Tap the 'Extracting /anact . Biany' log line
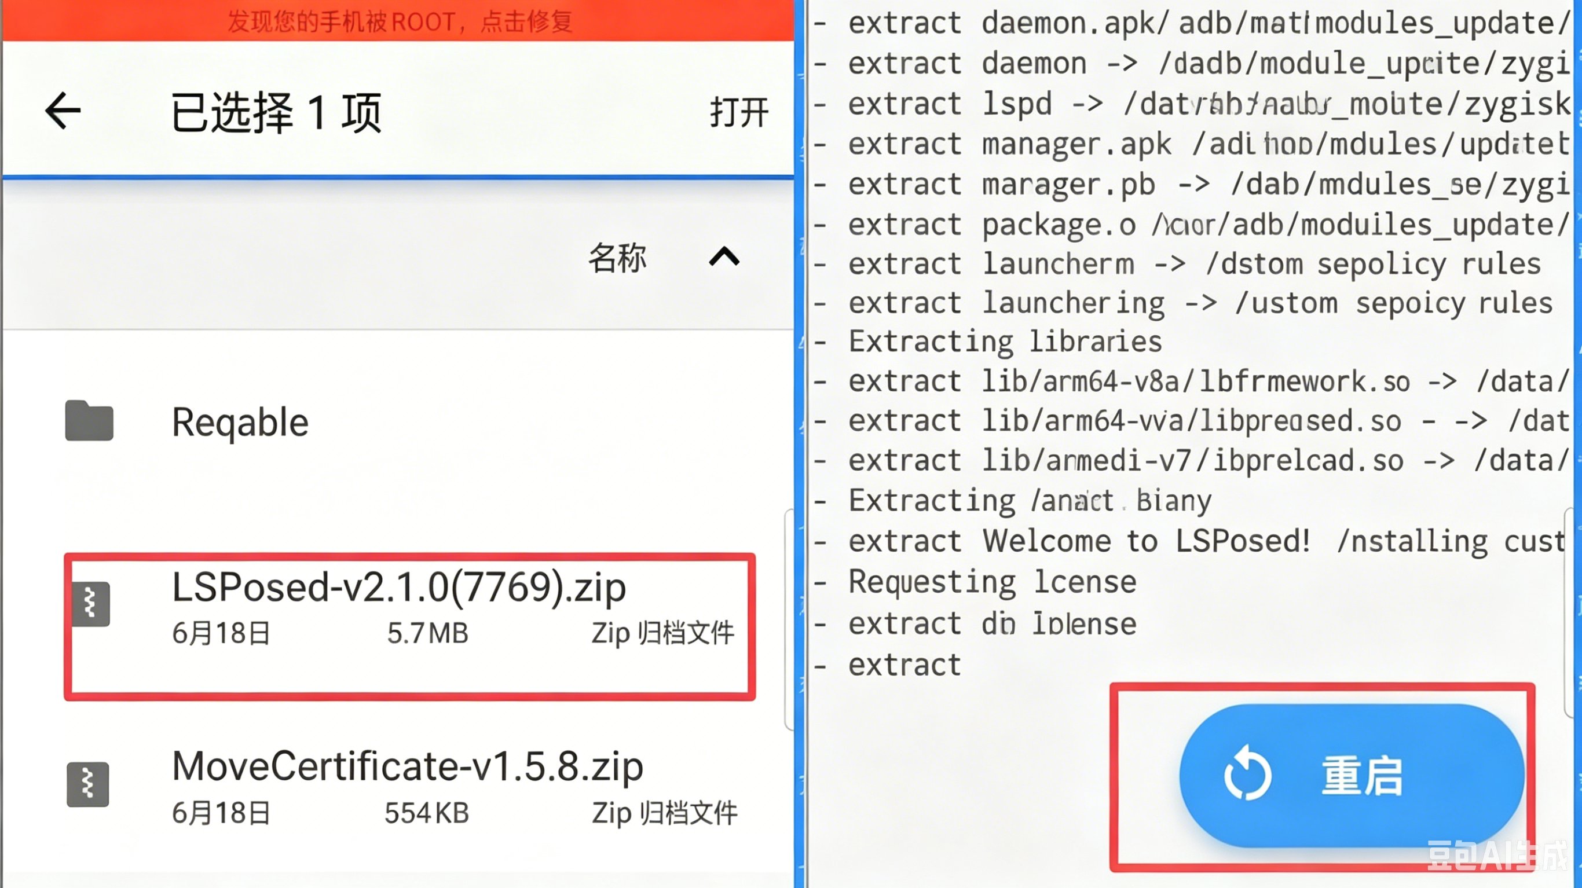Viewport: 1582px width, 888px height. (1012, 501)
